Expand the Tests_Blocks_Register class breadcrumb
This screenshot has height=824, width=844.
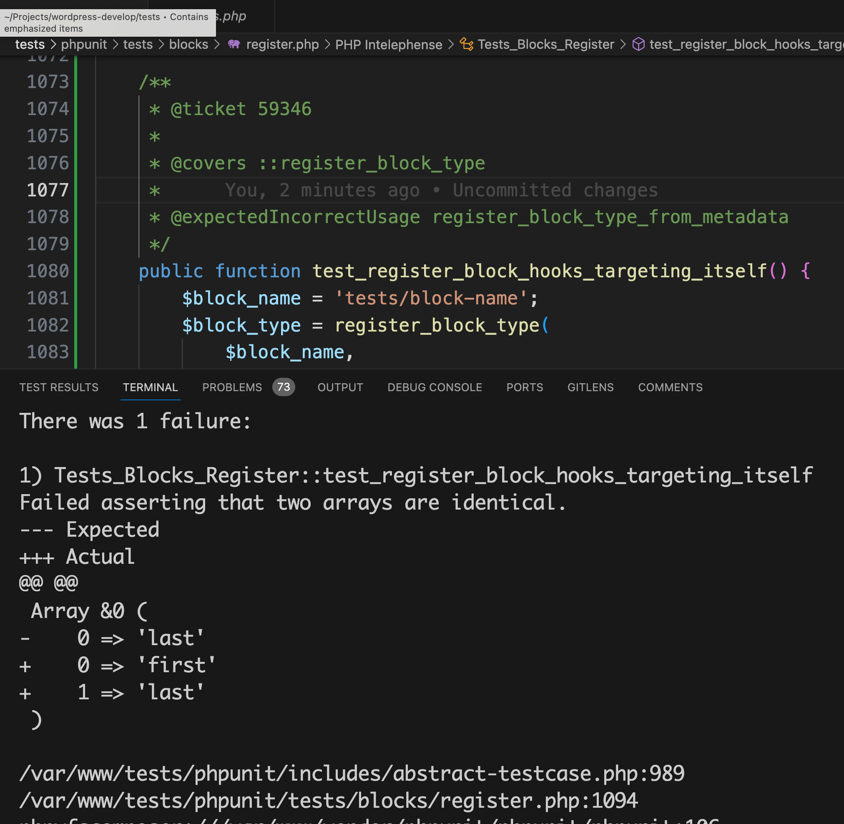pos(545,44)
